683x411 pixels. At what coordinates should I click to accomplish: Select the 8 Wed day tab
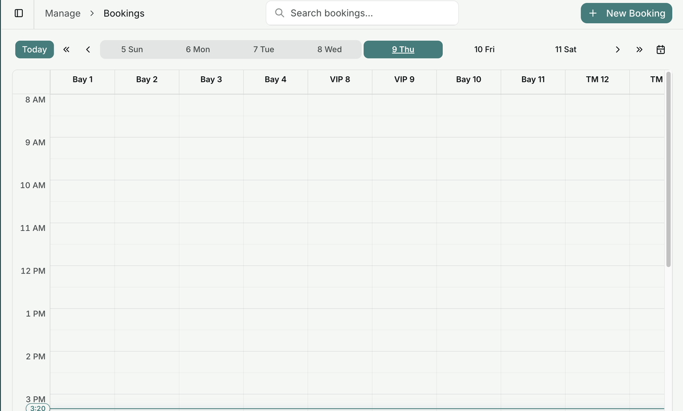(x=330, y=49)
